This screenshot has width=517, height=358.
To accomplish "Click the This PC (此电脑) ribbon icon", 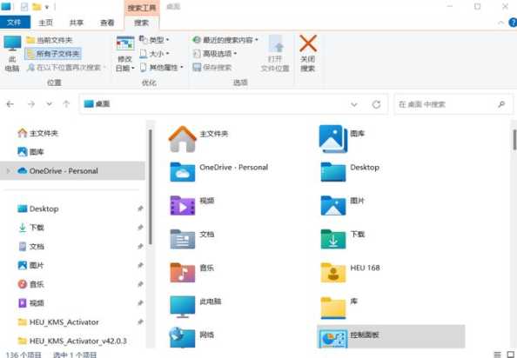I will tap(12, 54).
